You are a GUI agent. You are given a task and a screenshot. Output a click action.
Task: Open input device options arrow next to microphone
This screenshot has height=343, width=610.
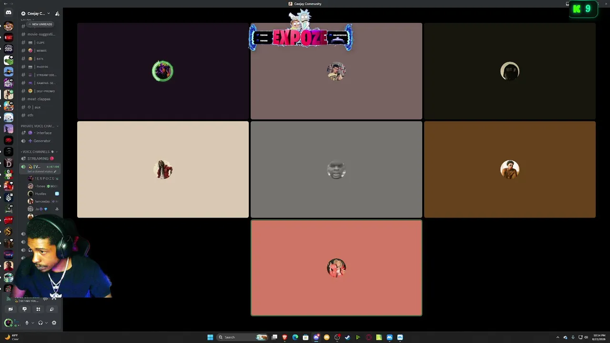click(x=32, y=323)
